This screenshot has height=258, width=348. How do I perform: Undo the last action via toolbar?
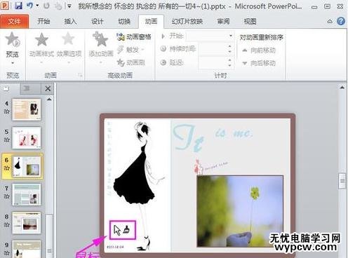(x=29, y=6)
